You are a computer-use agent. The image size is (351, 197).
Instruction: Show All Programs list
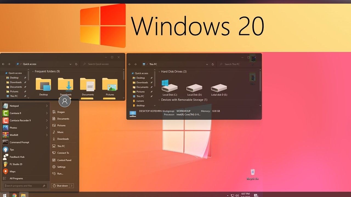[x=16, y=178]
